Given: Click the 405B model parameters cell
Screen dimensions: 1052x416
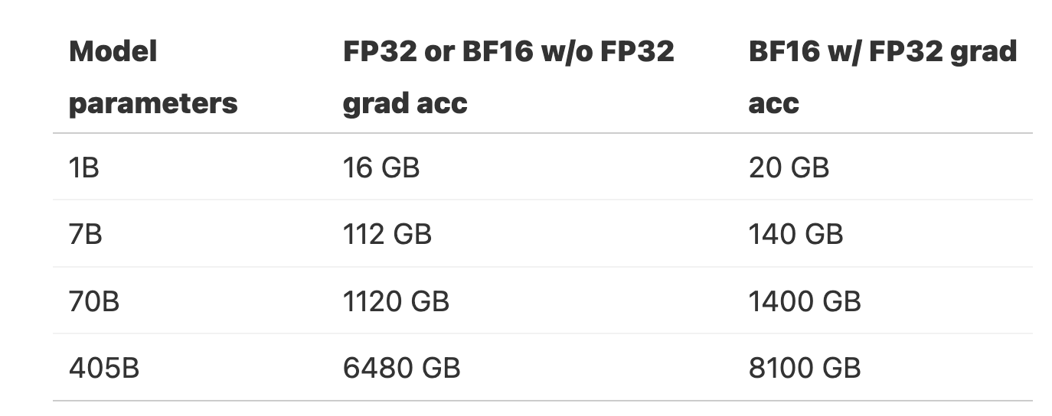Looking at the screenshot, I should click(104, 368).
